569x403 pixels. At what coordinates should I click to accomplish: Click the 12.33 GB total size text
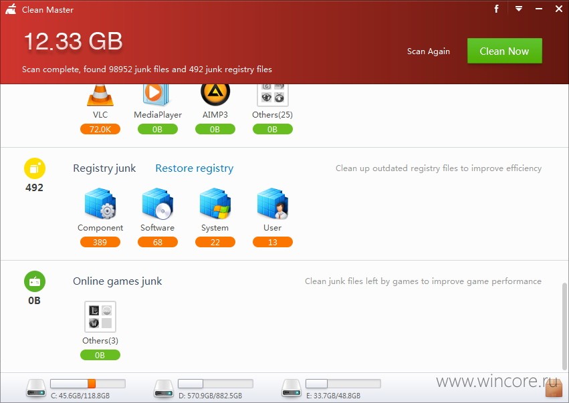click(x=74, y=41)
